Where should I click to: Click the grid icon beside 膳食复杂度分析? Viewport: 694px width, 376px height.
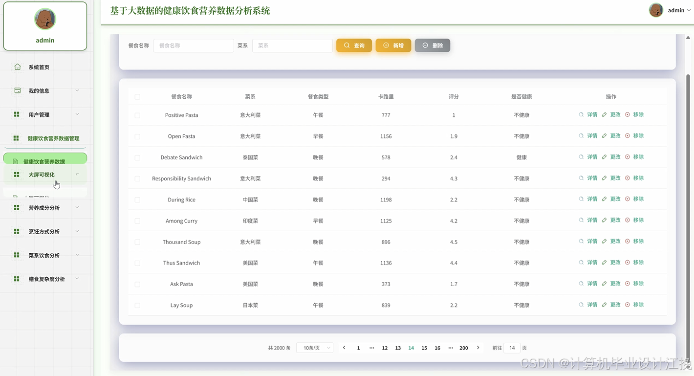[x=17, y=279]
